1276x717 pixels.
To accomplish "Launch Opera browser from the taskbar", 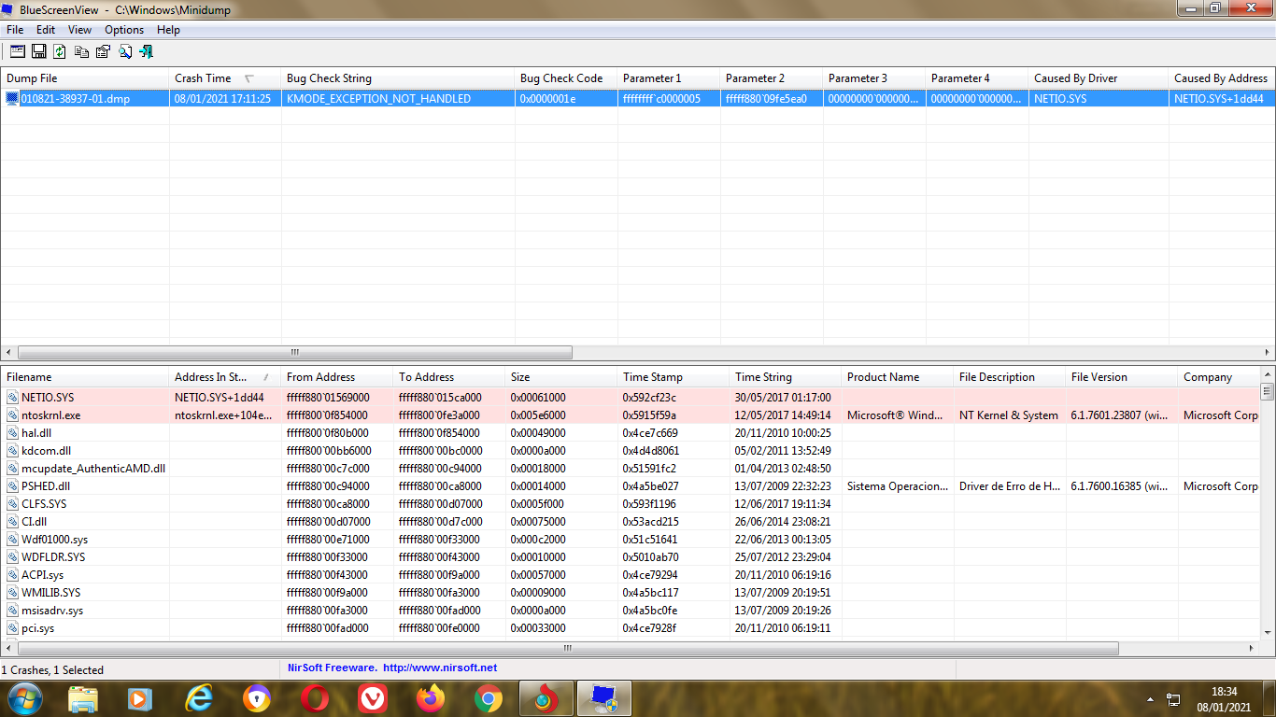I will (315, 698).
